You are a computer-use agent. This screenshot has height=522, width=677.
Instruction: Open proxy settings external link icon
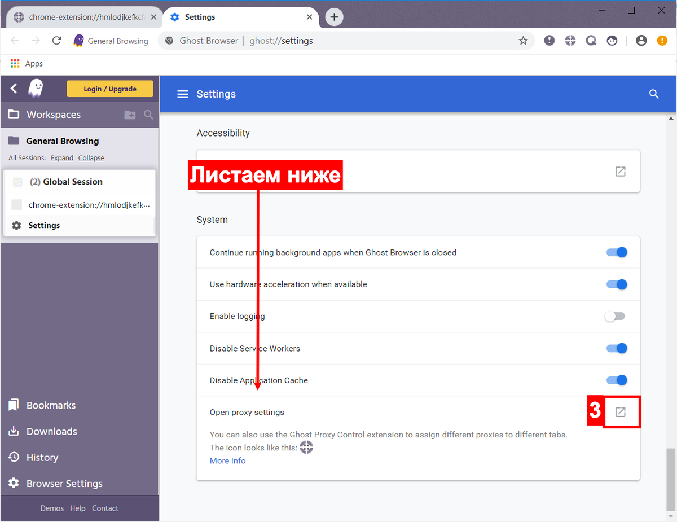620,412
